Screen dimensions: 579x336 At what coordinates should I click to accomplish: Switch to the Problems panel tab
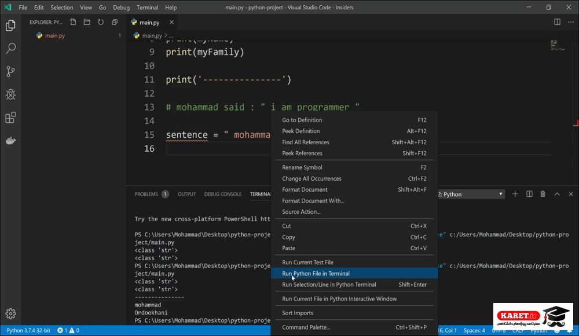(x=151, y=194)
